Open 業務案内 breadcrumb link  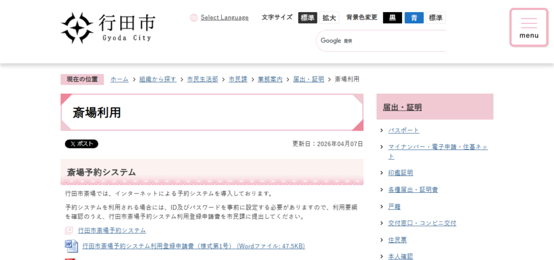coord(270,79)
